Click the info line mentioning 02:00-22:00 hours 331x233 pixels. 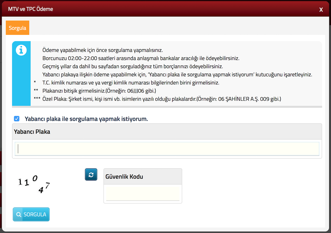coord(141,58)
